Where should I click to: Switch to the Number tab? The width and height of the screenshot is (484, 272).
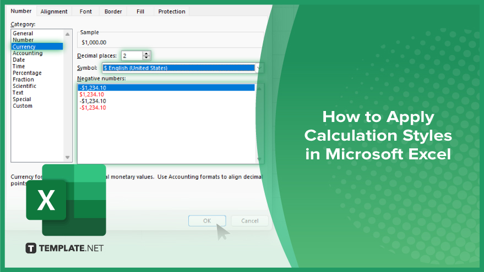[x=21, y=11]
